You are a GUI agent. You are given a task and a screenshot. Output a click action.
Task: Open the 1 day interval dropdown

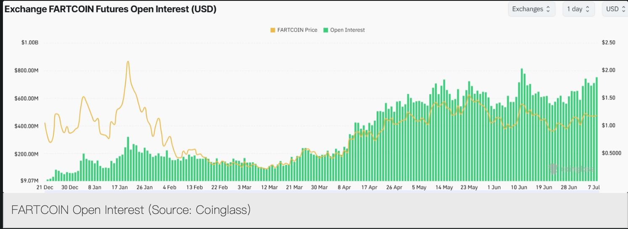[578, 9]
